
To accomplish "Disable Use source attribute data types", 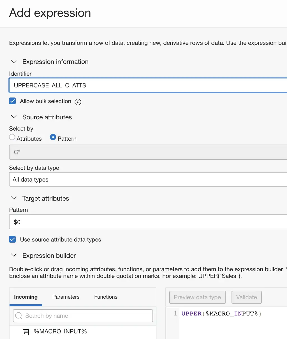I will click(12, 239).
